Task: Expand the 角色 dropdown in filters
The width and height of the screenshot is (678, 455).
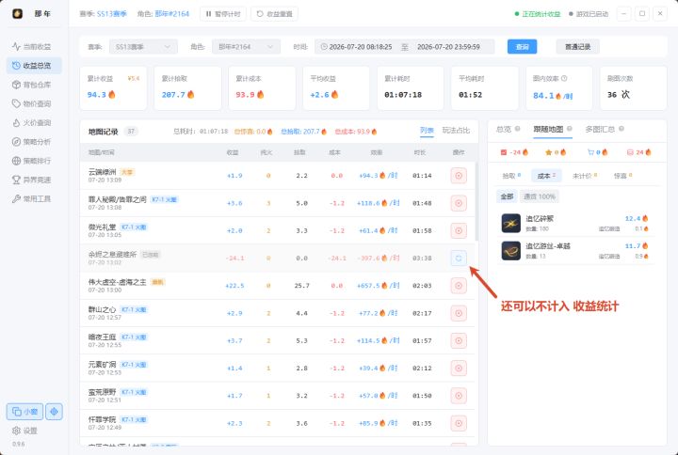Action: 246,47
